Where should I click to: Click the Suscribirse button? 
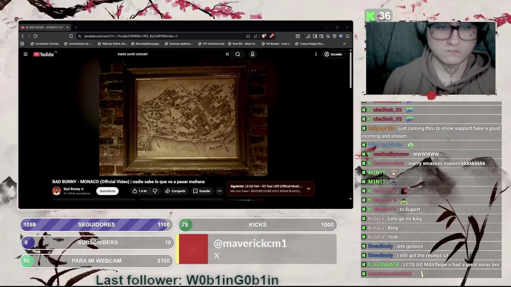[107, 191]
